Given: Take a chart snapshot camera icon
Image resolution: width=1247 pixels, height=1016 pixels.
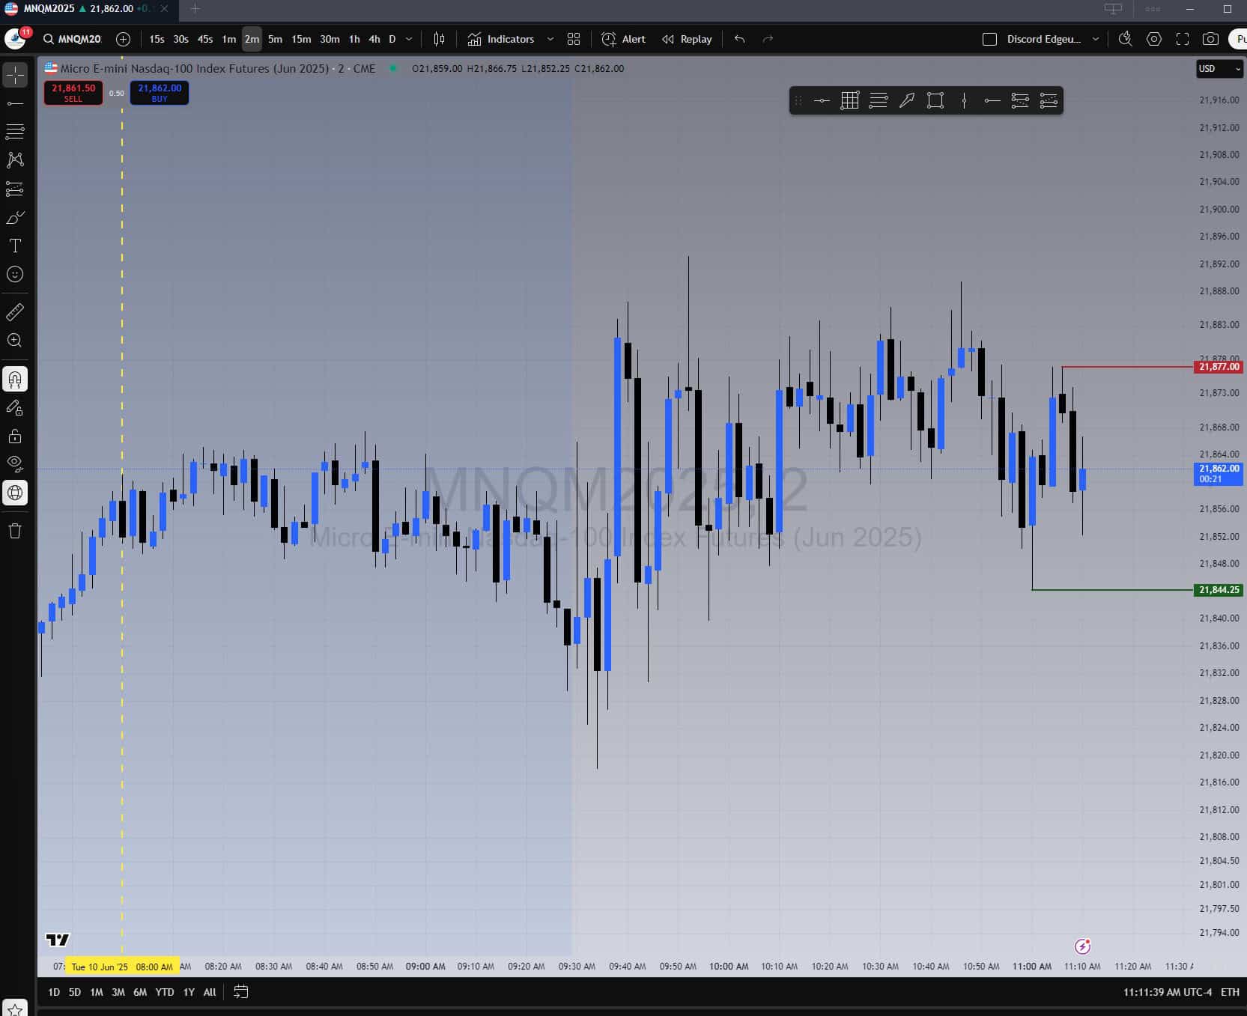Looking at the screenshot, I should coord(1210,39).
